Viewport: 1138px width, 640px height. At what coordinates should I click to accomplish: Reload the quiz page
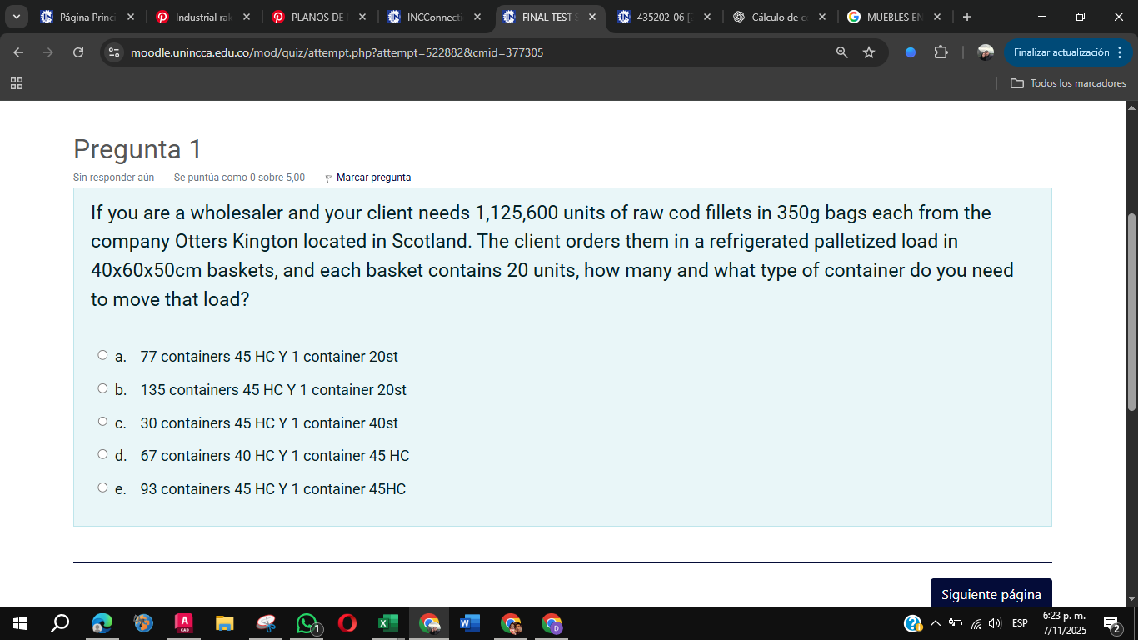click(x=78, y=52)
